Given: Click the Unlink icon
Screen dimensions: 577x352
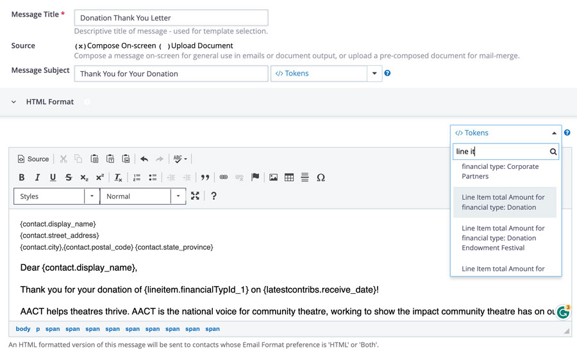Looking at the screenshot, I should (239, 177).
